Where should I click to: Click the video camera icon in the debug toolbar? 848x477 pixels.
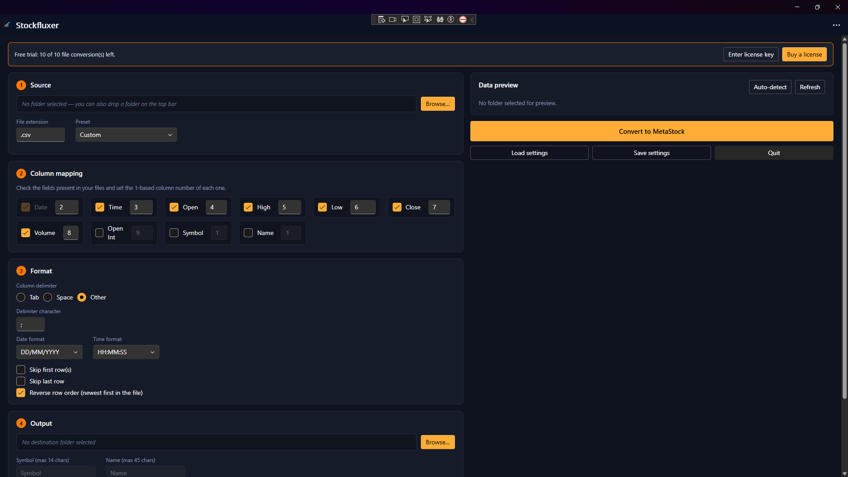[393, 19]
